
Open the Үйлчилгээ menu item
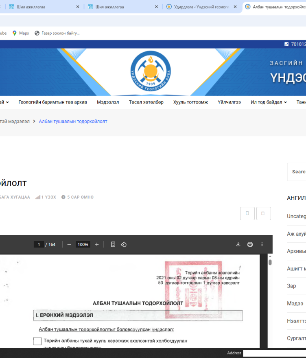pos(229,102)
